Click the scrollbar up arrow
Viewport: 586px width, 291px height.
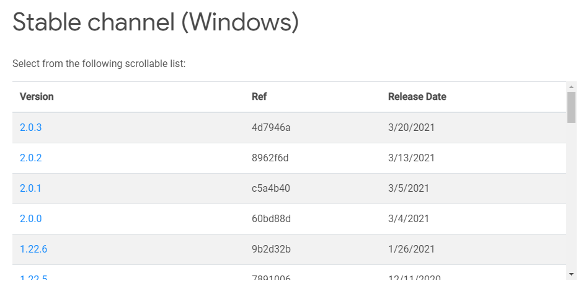pyautogui.click(x=571, y=87)
